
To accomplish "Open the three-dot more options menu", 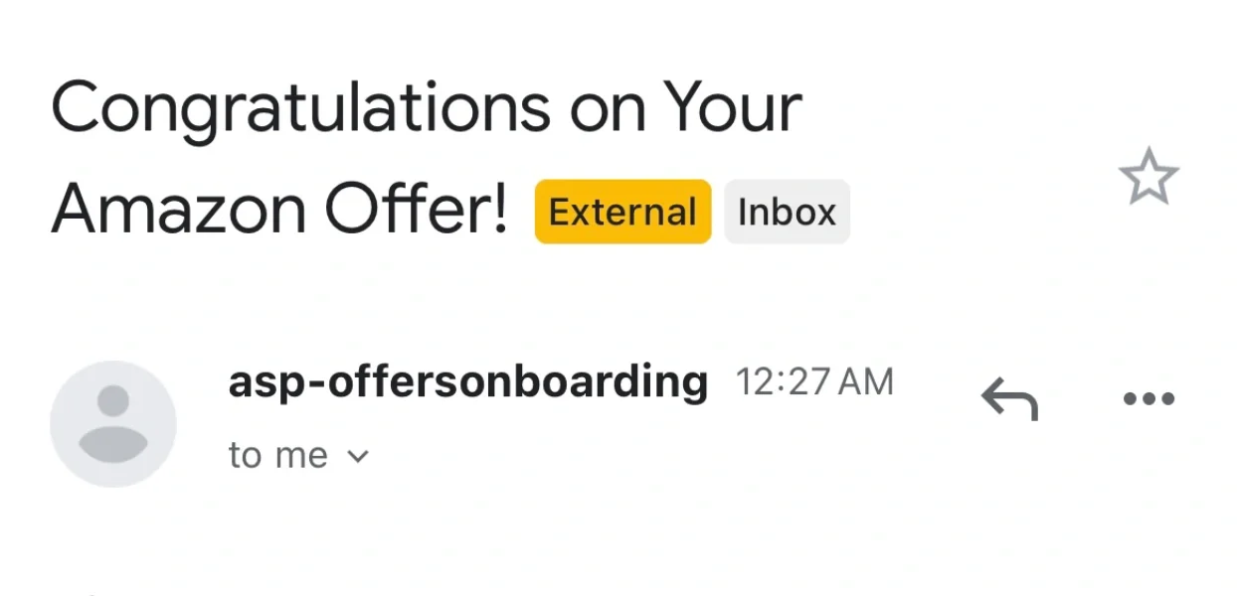I will (1149, 399).
